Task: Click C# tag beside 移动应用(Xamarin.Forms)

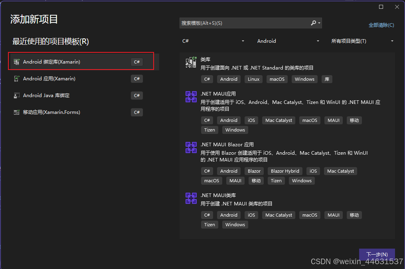Action: [137, 112]
